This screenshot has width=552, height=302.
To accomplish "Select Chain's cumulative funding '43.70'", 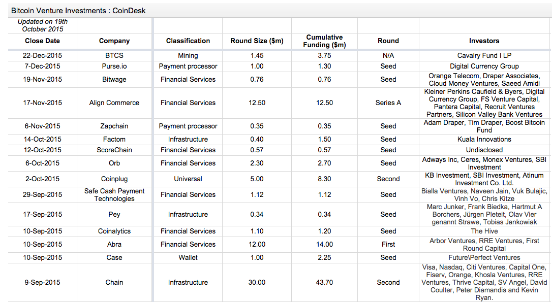I will click(325, 282).
